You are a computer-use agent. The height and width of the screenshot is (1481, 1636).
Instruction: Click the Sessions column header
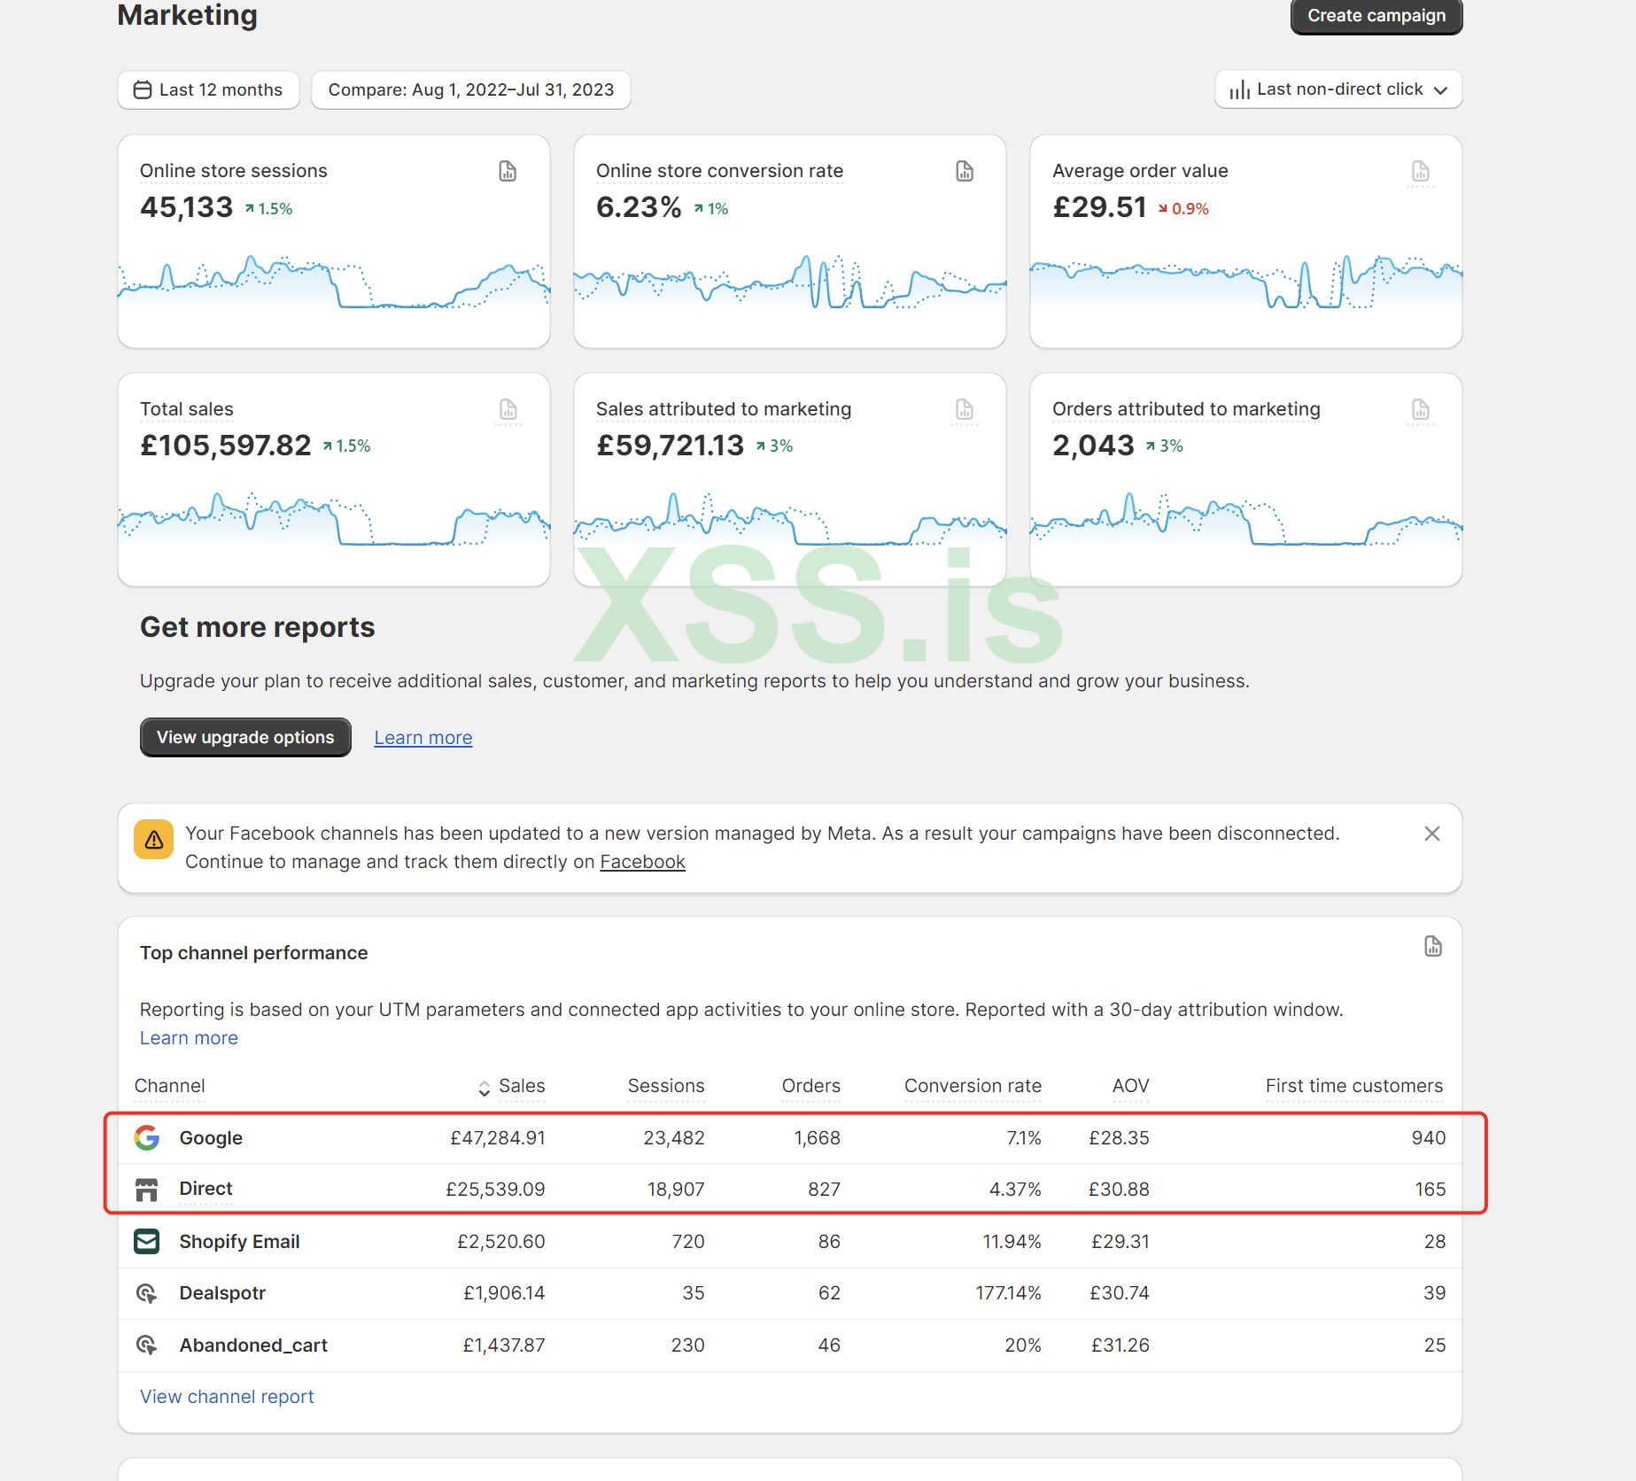[665, 1086]
